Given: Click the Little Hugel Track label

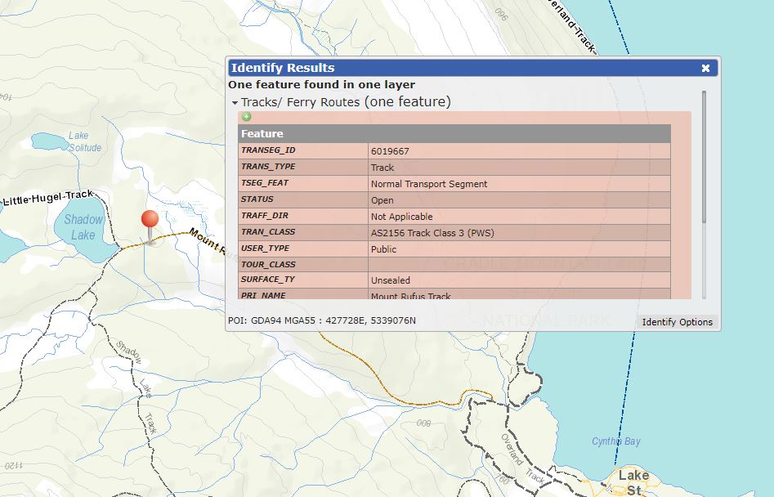Looking at the screenshot, I should click(48, 198).
